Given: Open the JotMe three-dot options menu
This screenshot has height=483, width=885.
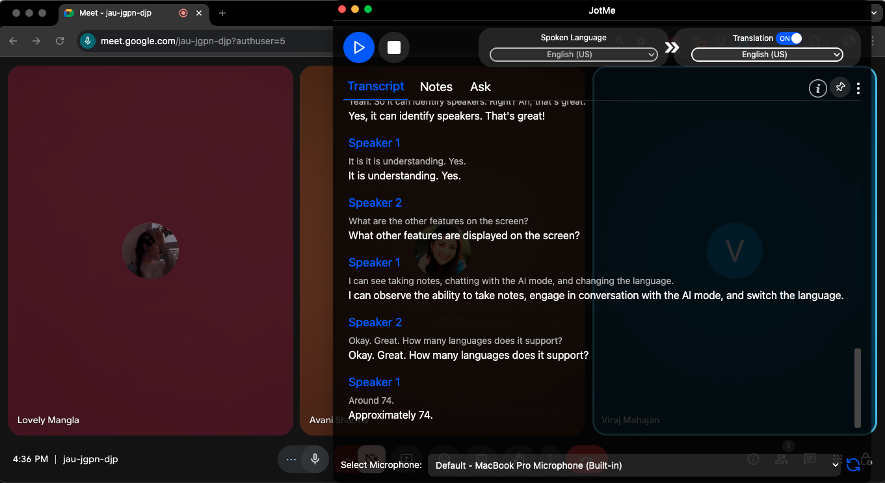Looking at the screenshot, I should click(x=858, y=88).
